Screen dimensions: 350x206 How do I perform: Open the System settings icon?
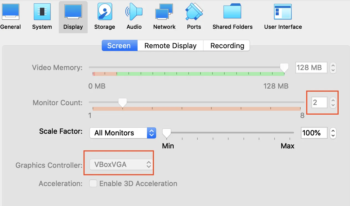click(x=42, y=13)
